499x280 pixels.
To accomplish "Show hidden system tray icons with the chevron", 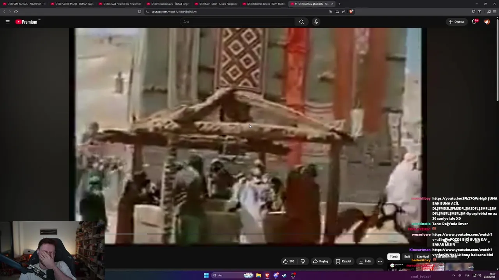I will (x=453, y=275).
